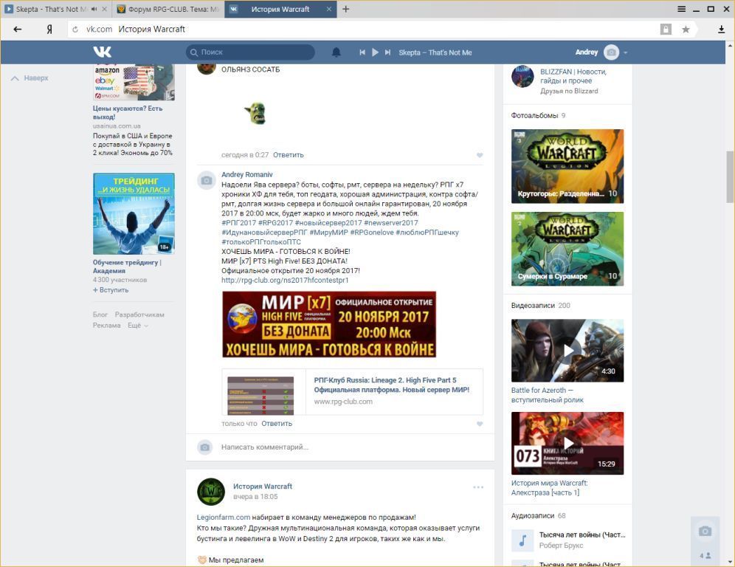The height and width of the screenshot is (567, 735).
Task: Open the Трейдинг ad image
Action: tap(134, 214)
